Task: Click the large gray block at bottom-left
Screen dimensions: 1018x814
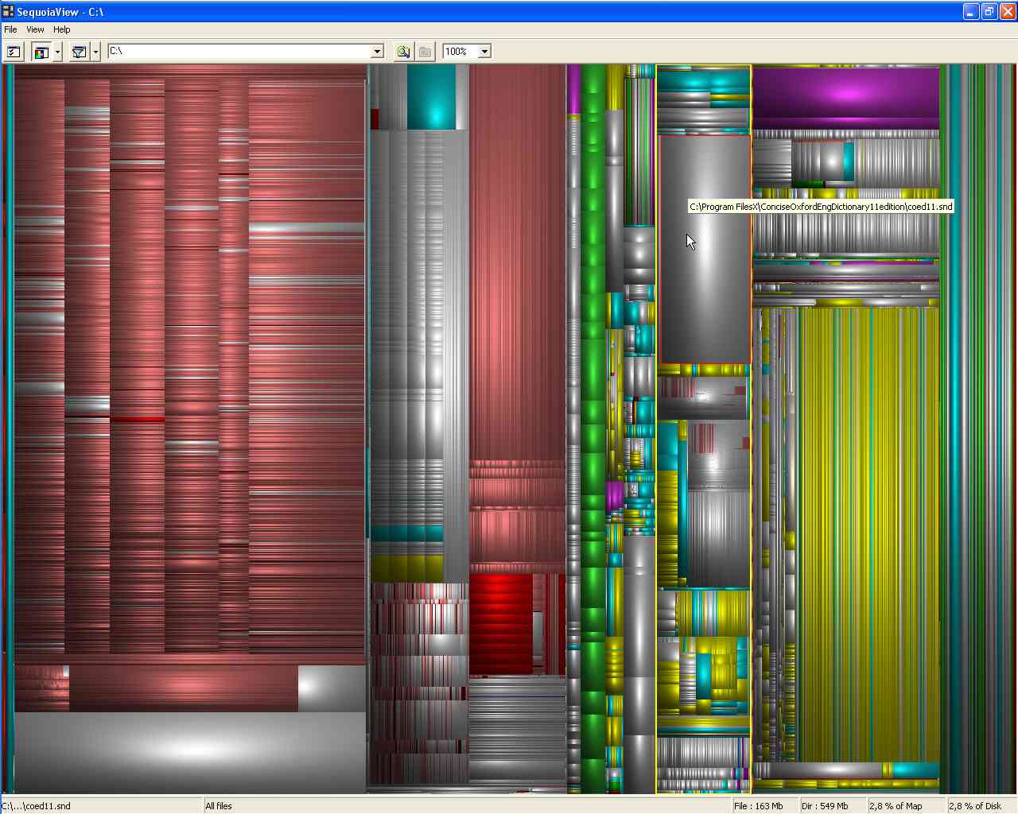Action: click(189, 751)
